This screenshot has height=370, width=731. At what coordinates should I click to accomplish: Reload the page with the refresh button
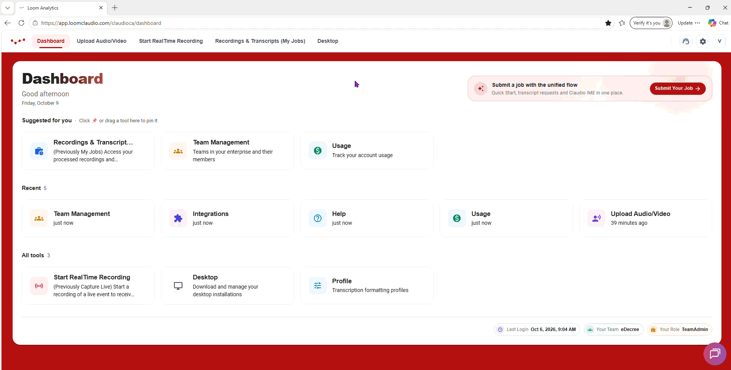tap(21, 23)
